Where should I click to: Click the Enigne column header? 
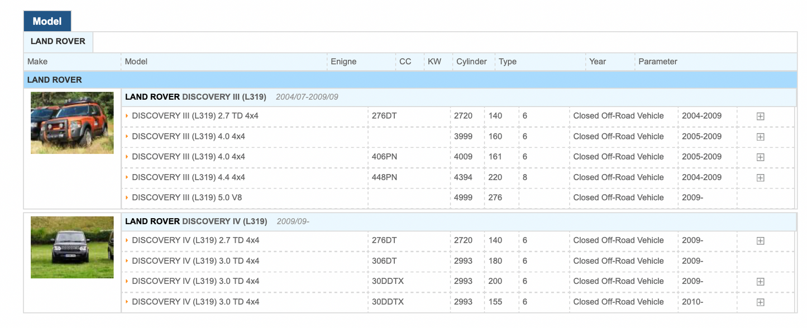[343, 61]
